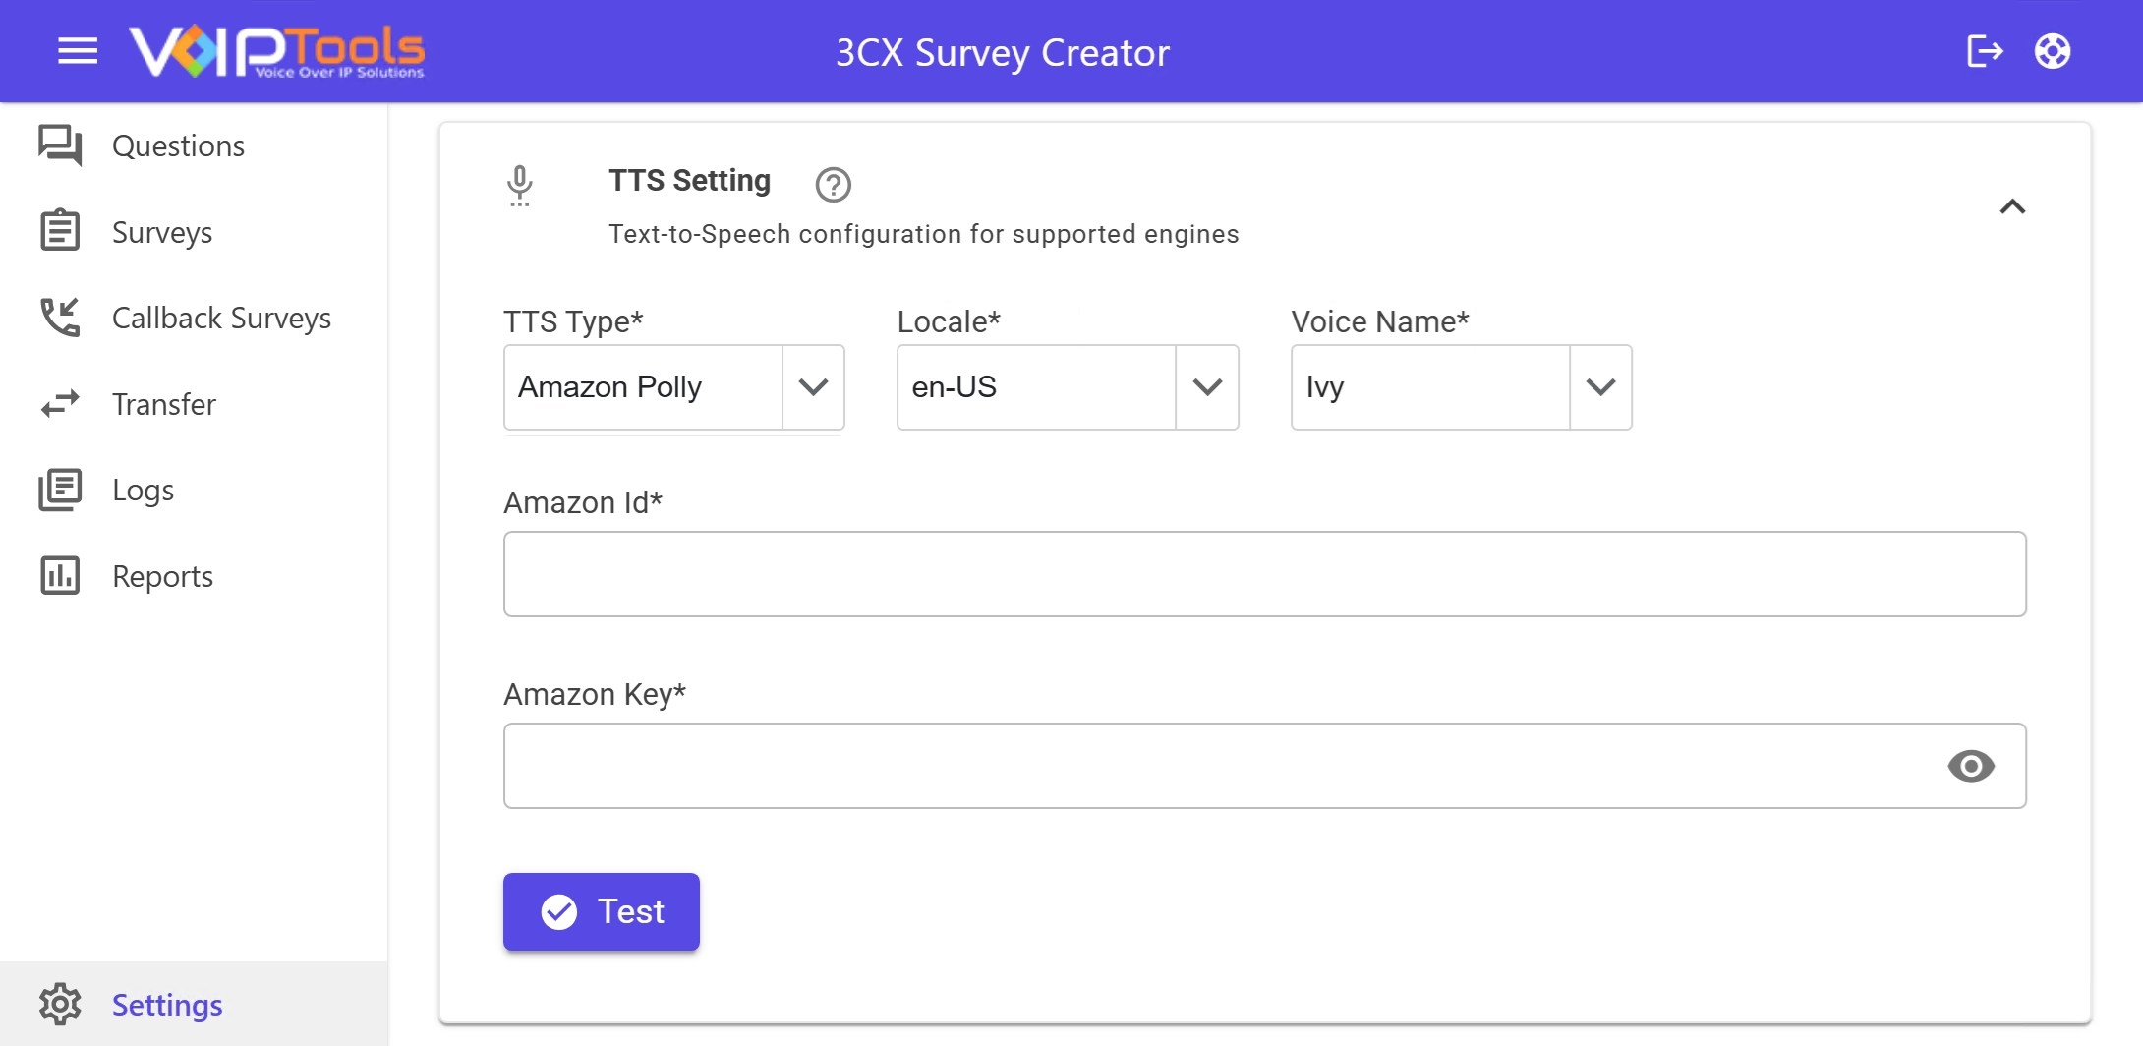Click the Reports chart icon
2143x1046 pixels.
click(x=60, y=576)
